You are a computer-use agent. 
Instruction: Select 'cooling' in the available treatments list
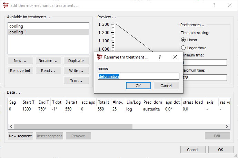(x=48, y=26)
